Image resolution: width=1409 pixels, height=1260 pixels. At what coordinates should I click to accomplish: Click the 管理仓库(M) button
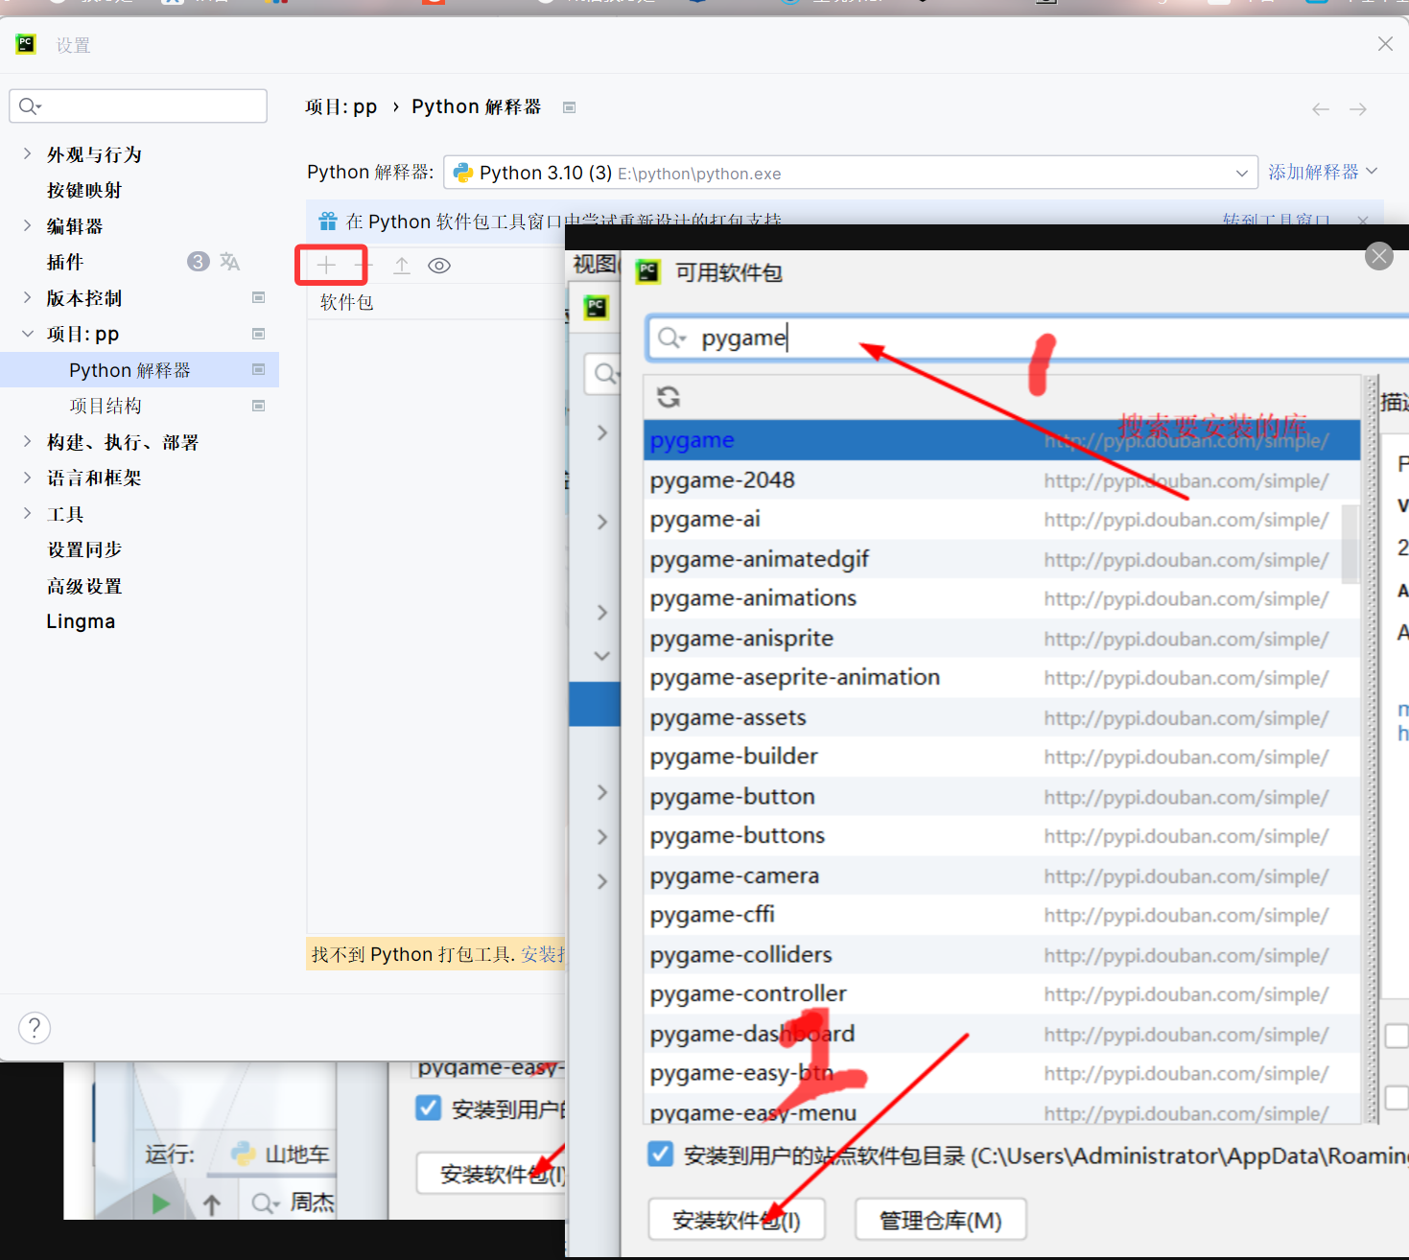coord(940,1220)
